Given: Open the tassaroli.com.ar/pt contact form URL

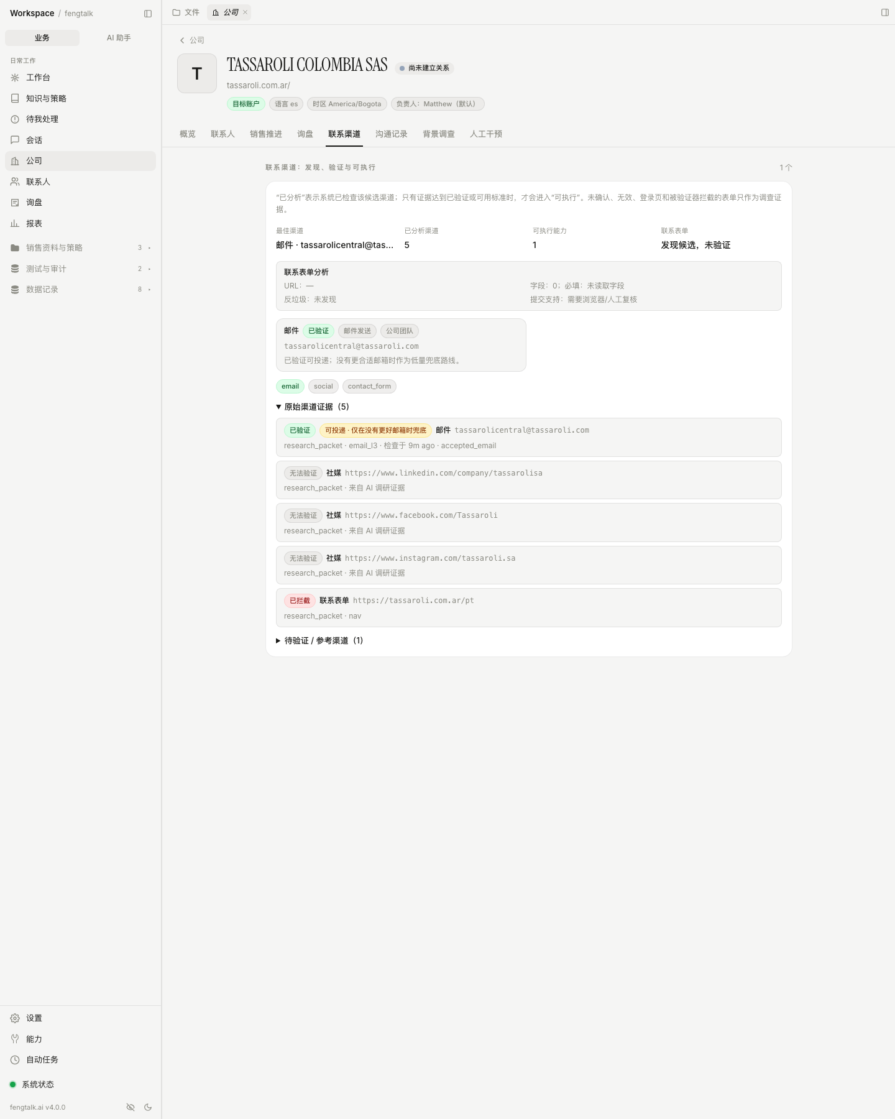Looking at the screenshot, I should click(x=413, y=601).
